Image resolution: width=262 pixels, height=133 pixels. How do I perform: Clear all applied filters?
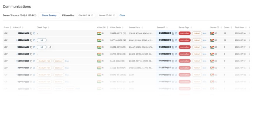coord(122,15)
